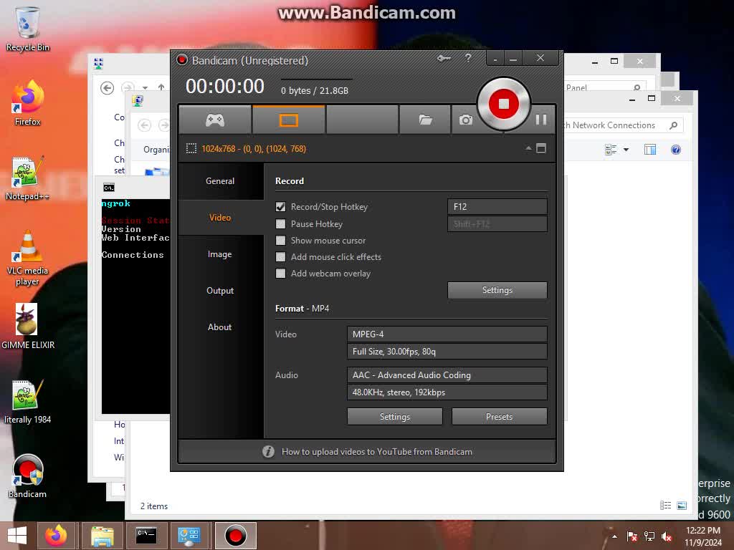Image resolution: width=734 pixels, height=550 pixels.
Task: Click the dotted rectangle selection icon
Action: click(191, 149)
